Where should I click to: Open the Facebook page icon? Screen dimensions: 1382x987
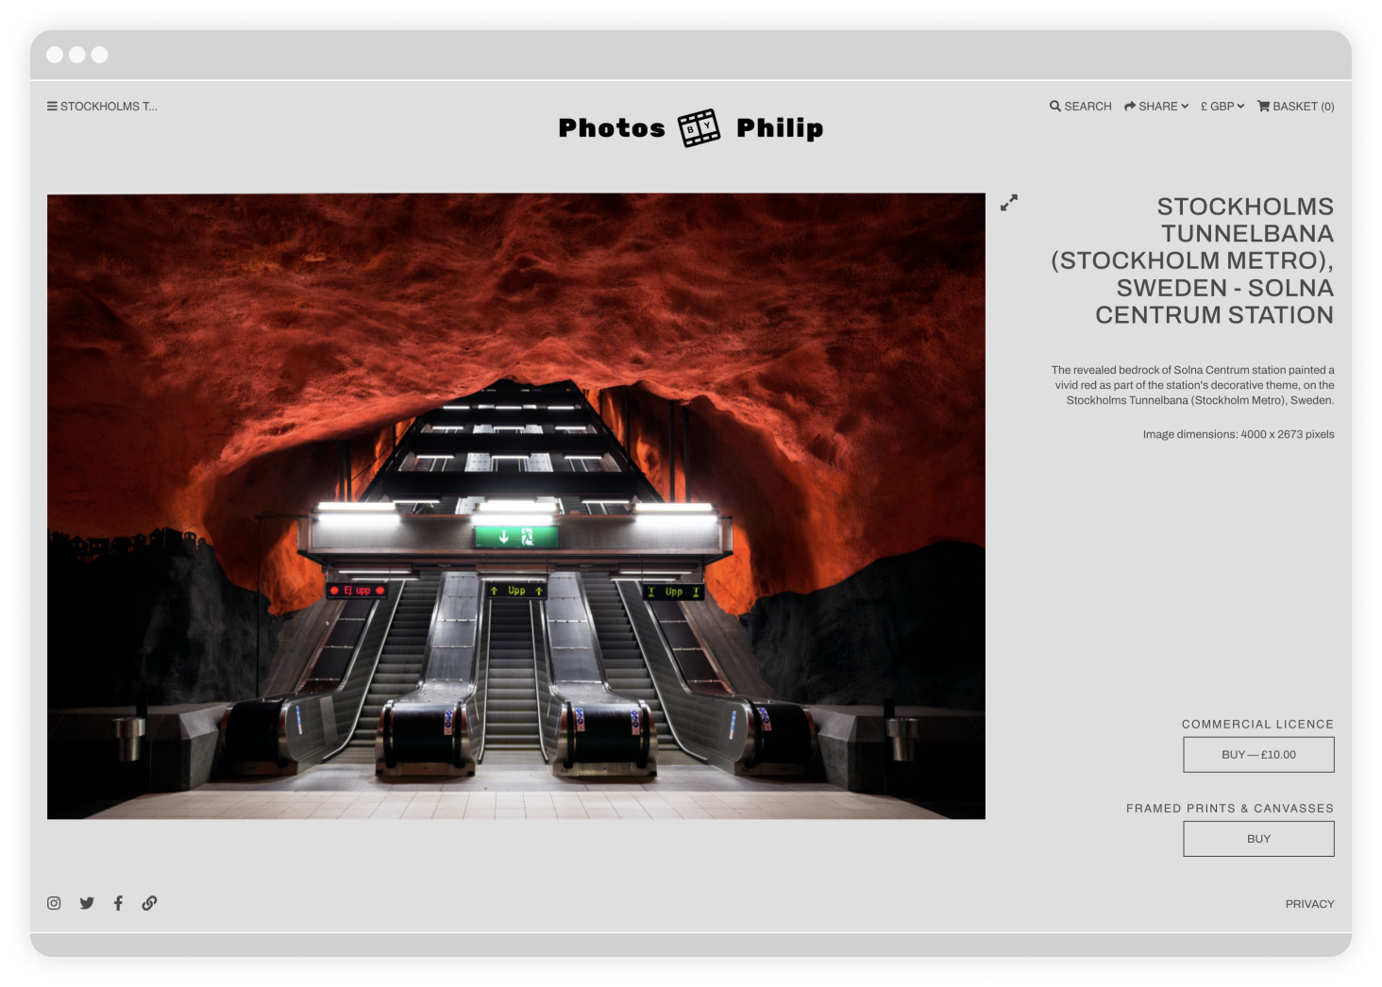tap(117, 903)
